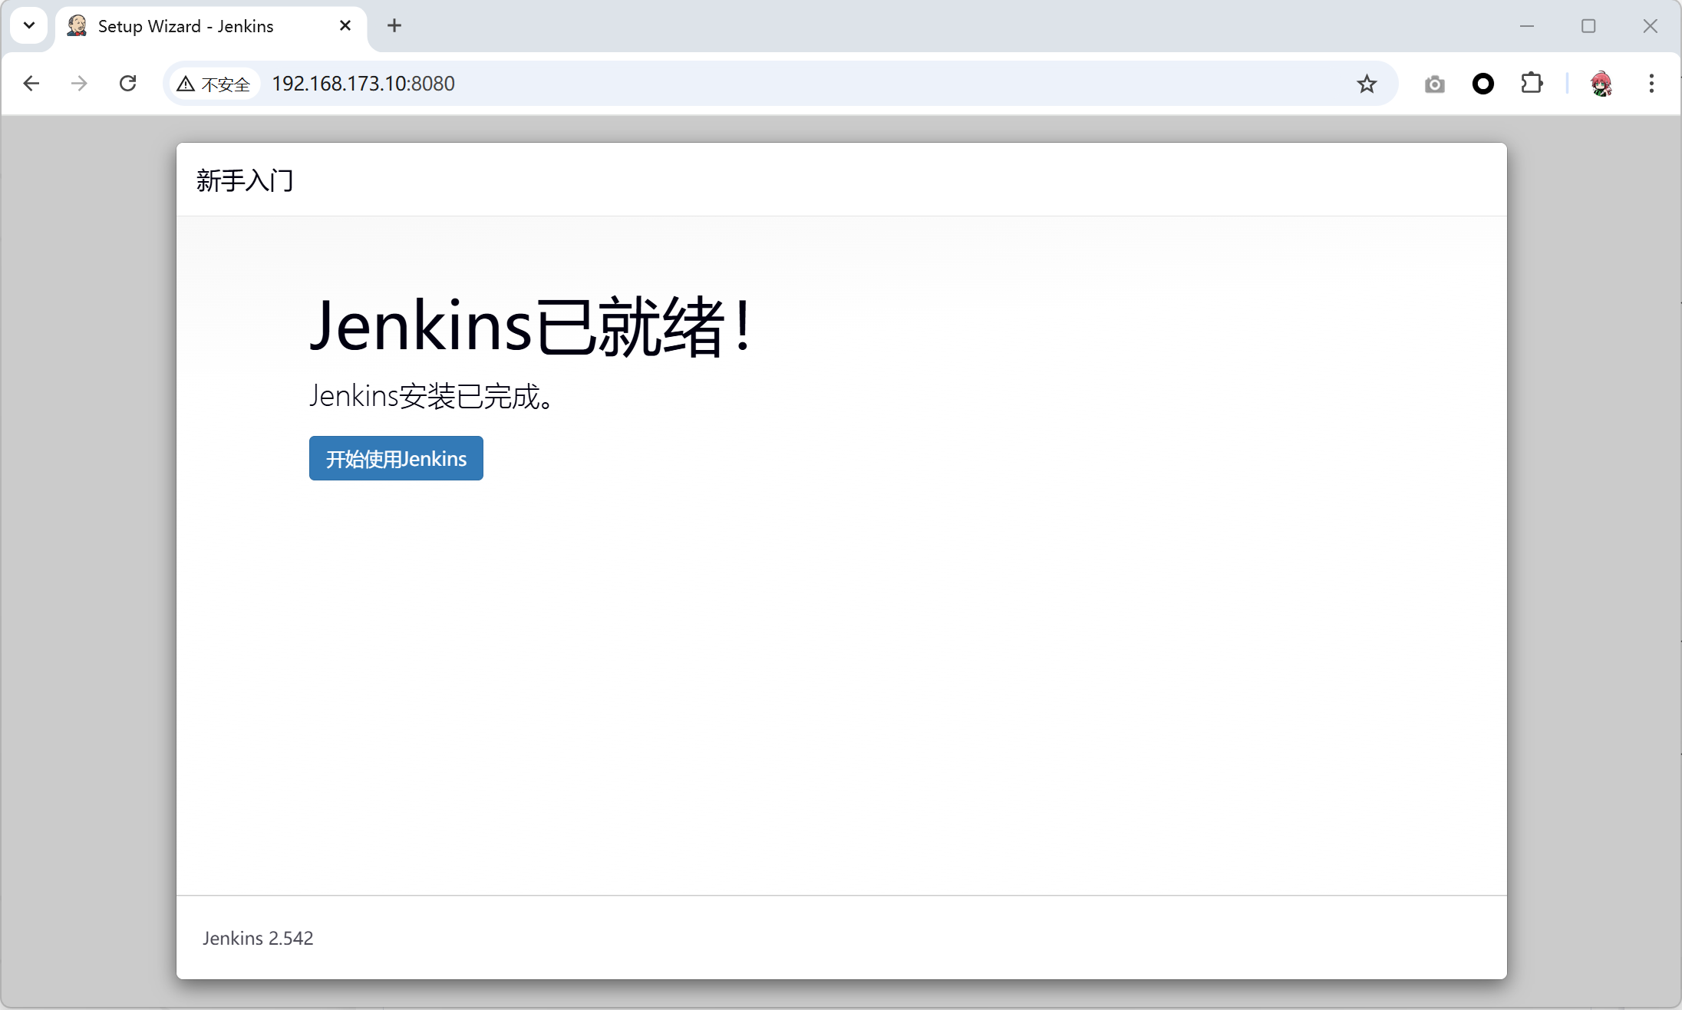Select the Setup Wizard - Jenkins tab
Viewport: 1682px width, 1010px height.
(186, 26)
